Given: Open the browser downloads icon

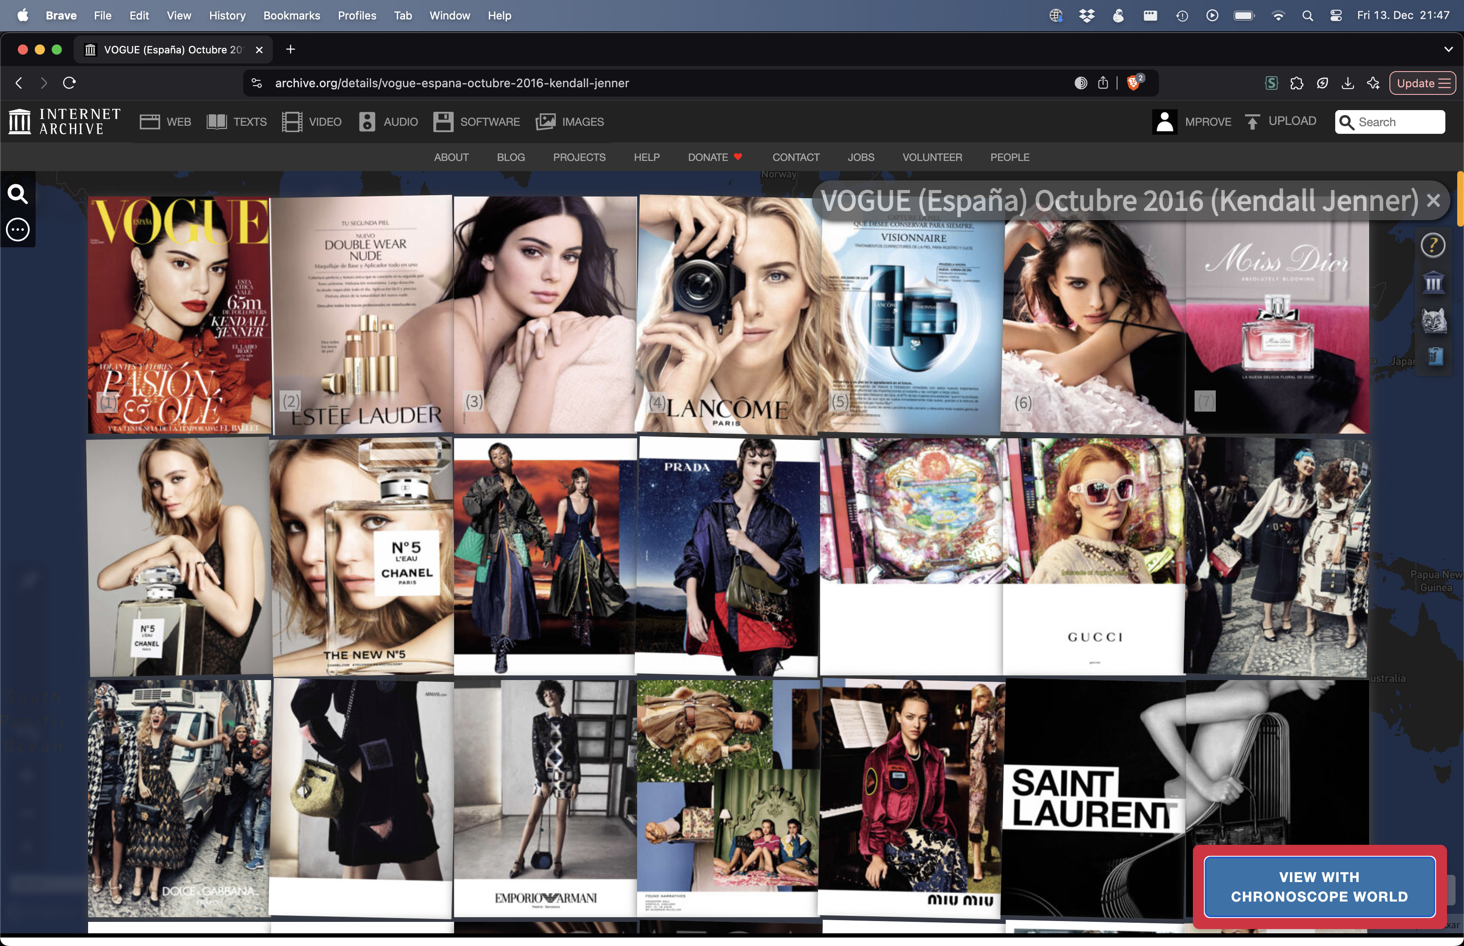Looking at the screenshot, I should coord(1348,83).
